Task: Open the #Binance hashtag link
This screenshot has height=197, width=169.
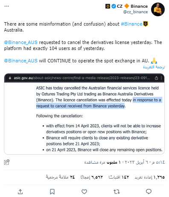Action: pos(131,24)
